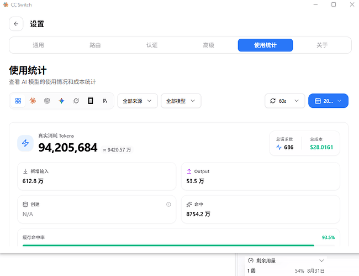Click the upload arrow icon beside Output
Viewport: 359px width, 276px height.
coord(189,171)
